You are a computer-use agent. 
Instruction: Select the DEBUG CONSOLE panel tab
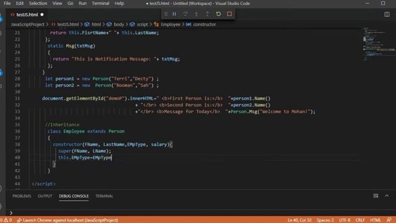click(x=74, y=196)
